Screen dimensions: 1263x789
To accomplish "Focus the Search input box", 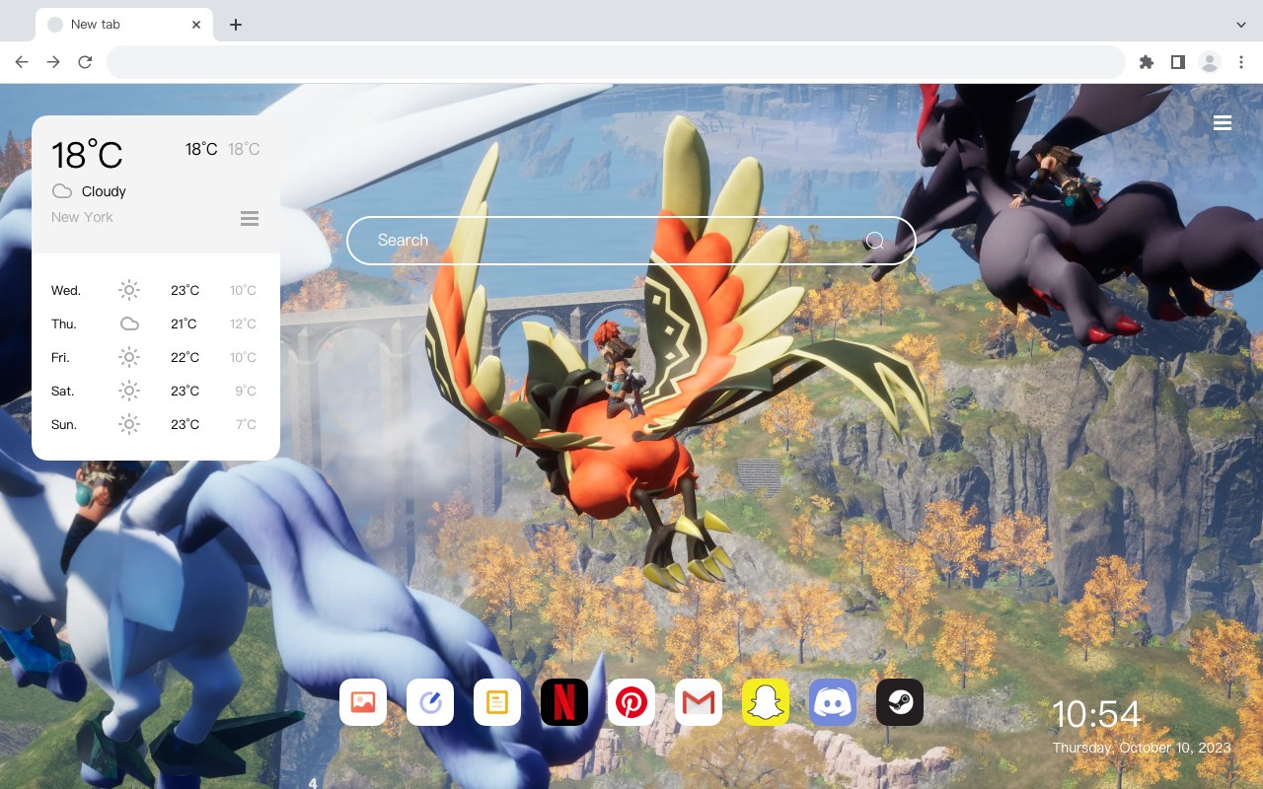I will (x=631, y=241).
